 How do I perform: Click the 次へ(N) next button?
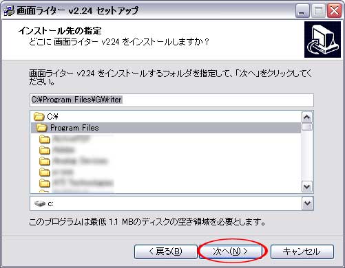tap(230, 252)
